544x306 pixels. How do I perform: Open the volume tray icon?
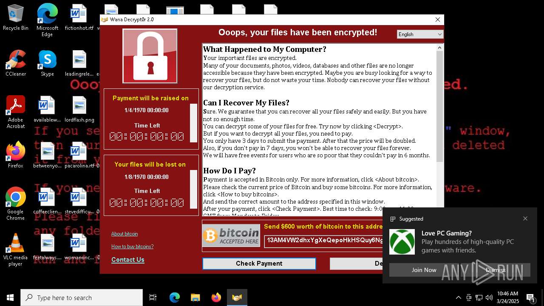click(x=489, y=297)
